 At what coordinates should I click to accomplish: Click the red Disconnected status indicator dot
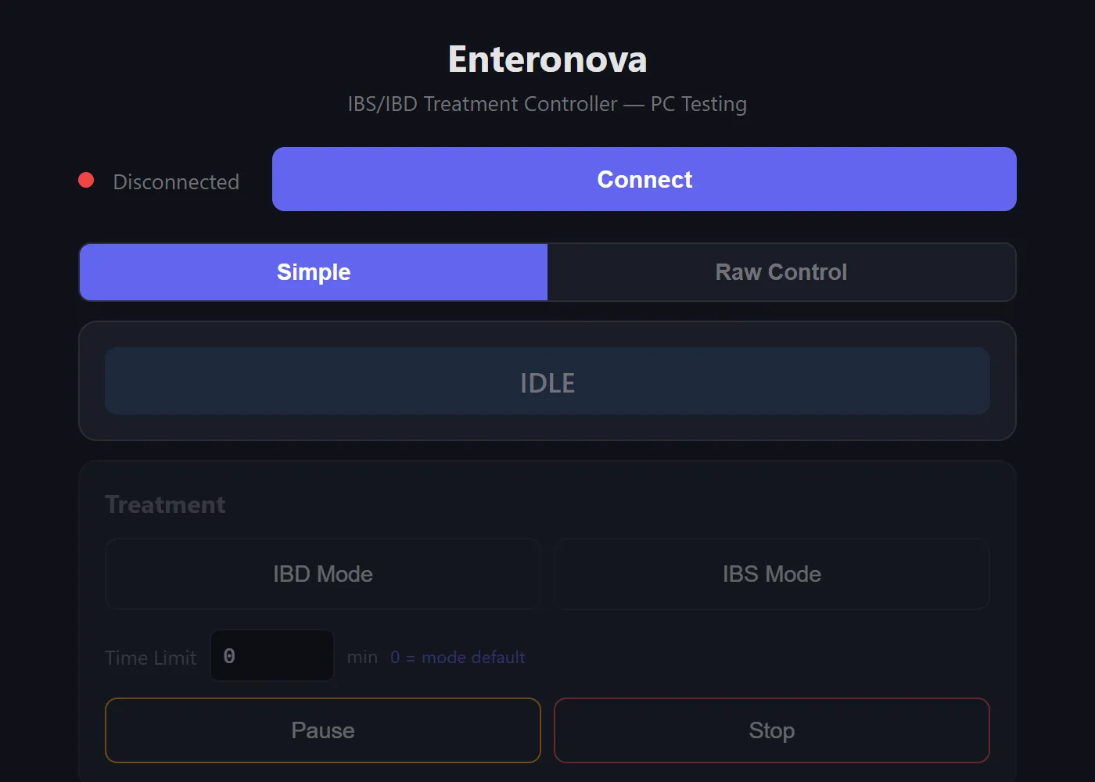click(86, 180)
